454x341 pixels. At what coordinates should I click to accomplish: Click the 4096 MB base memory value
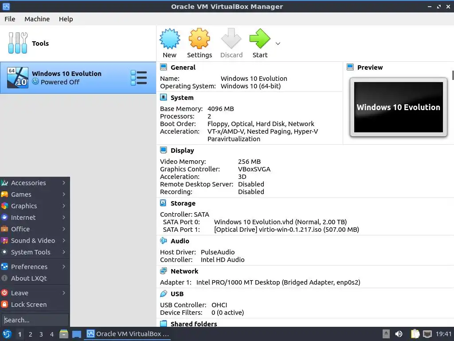coord(221,109)
